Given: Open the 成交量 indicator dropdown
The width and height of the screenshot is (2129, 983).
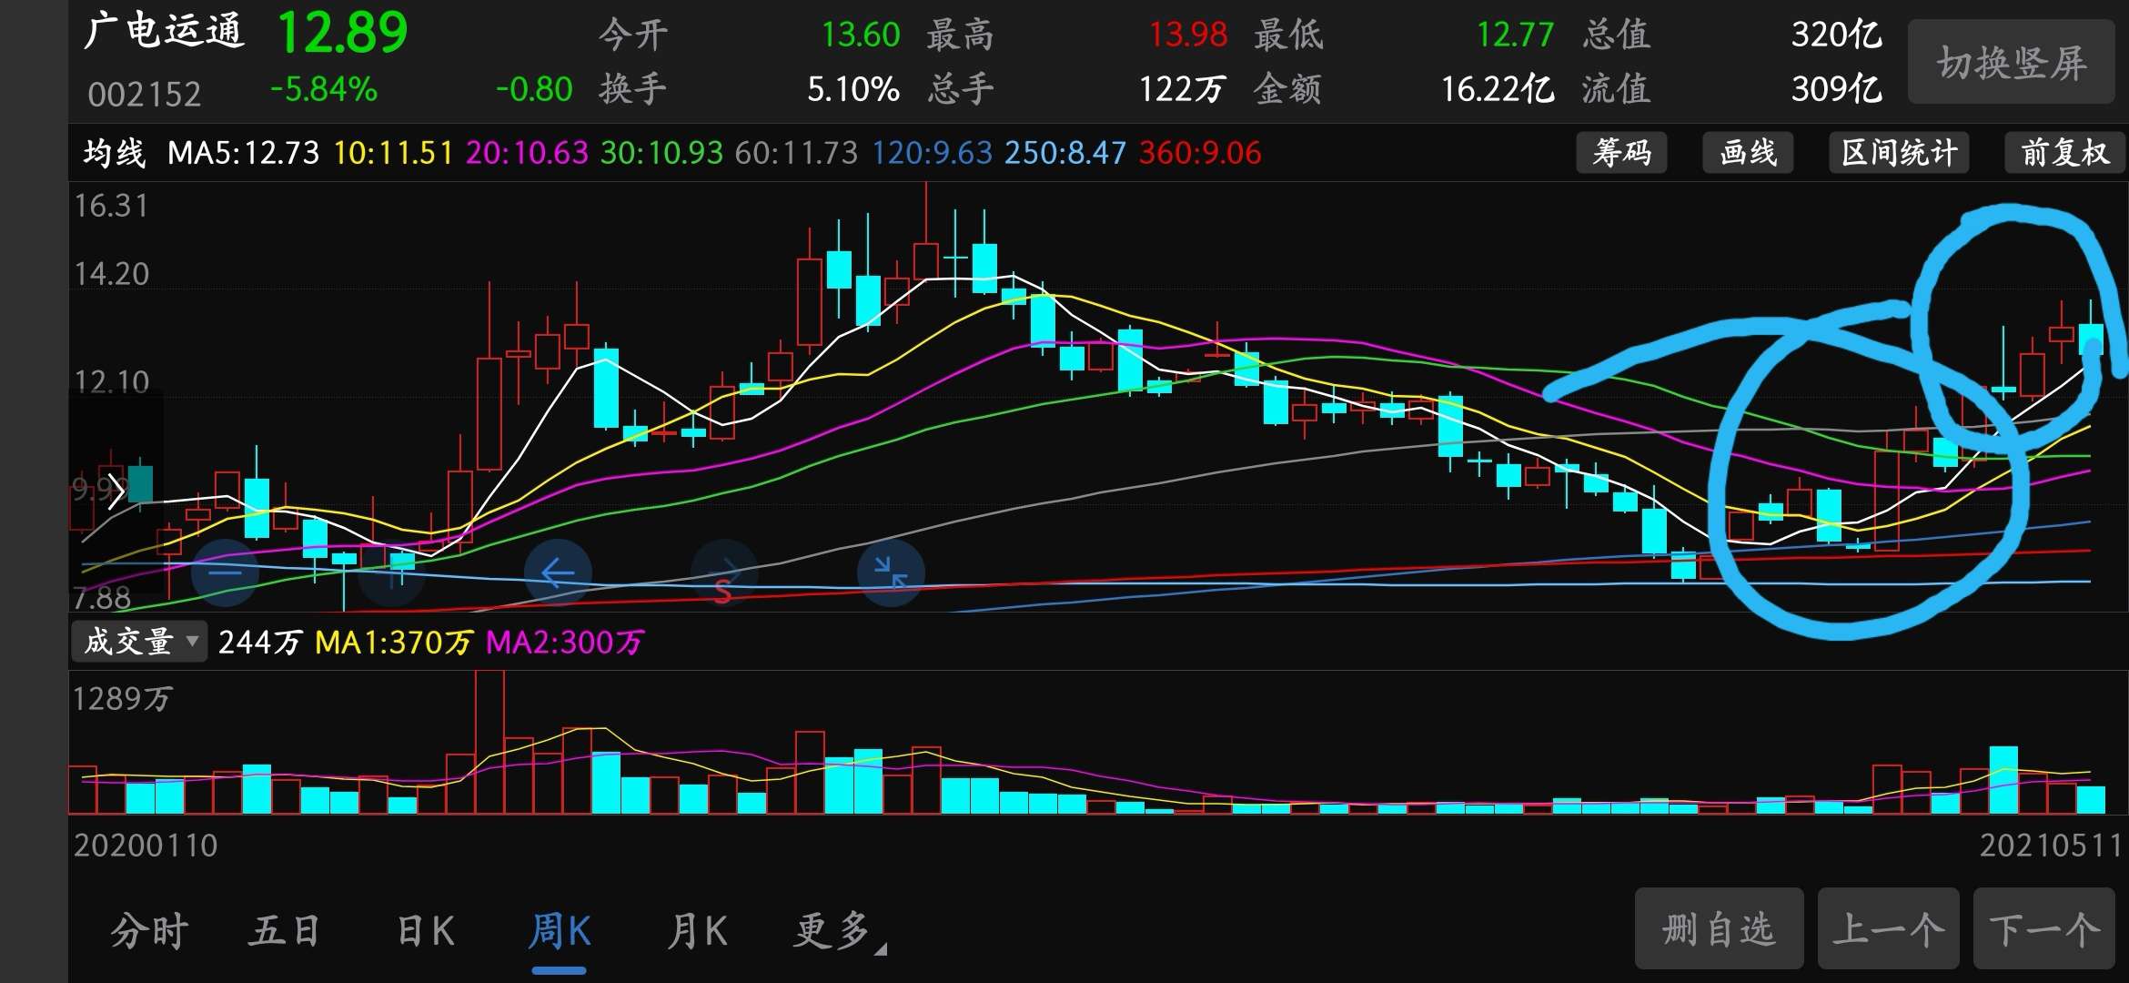Looking at the screenshot, I should (x=139, y=642).
